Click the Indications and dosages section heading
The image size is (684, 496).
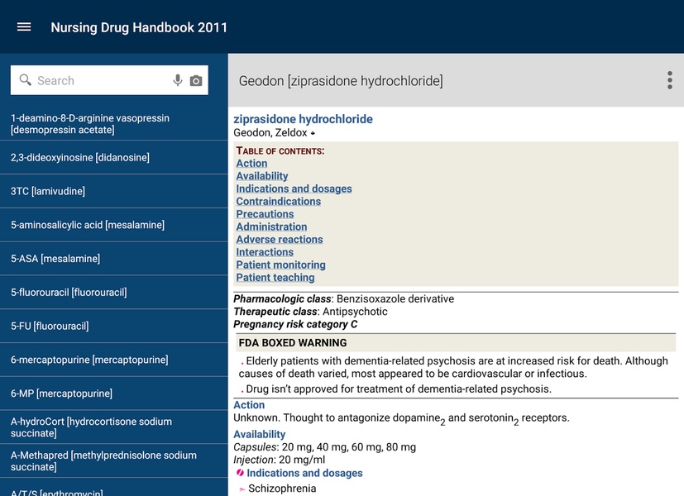[304, 473]
